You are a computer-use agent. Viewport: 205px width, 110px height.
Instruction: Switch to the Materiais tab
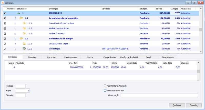pyautogui.click(x=32, y=57)
